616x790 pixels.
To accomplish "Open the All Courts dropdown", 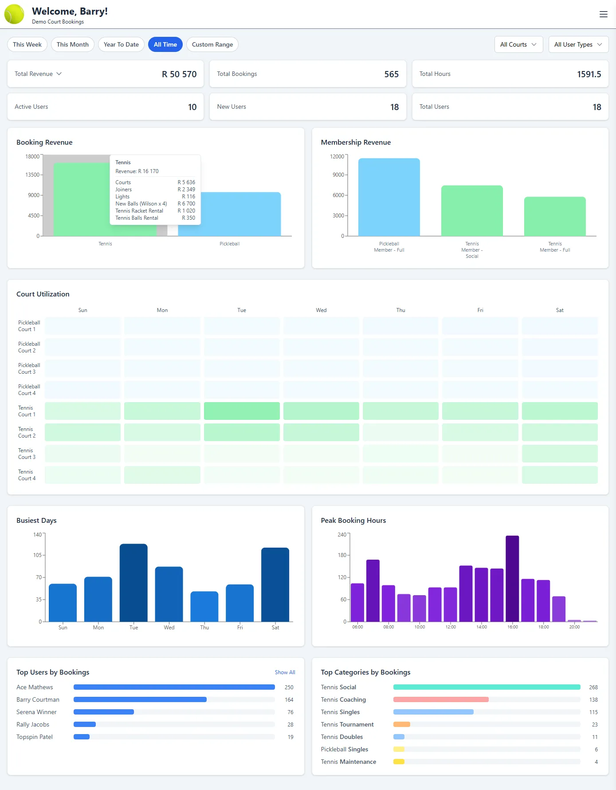I will pyautogui.click(x=518, y=44).
